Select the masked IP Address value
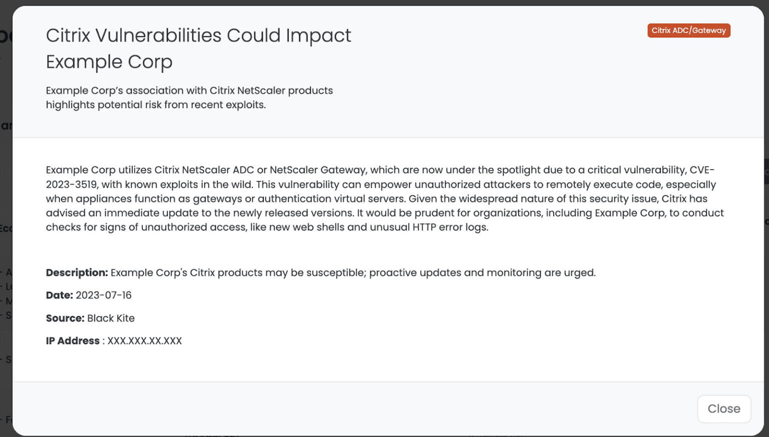Screen dimensions: 769x437 143,341
